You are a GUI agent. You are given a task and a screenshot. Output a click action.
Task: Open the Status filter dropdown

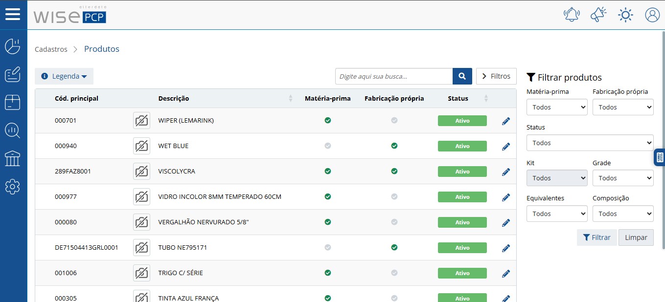point(590,143)
